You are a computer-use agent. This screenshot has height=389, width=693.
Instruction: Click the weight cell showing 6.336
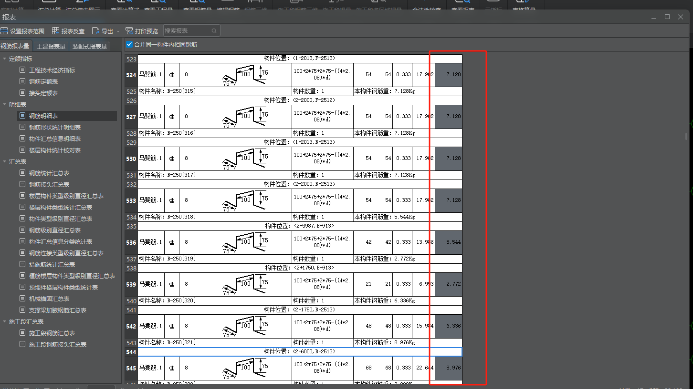point(448,326)
